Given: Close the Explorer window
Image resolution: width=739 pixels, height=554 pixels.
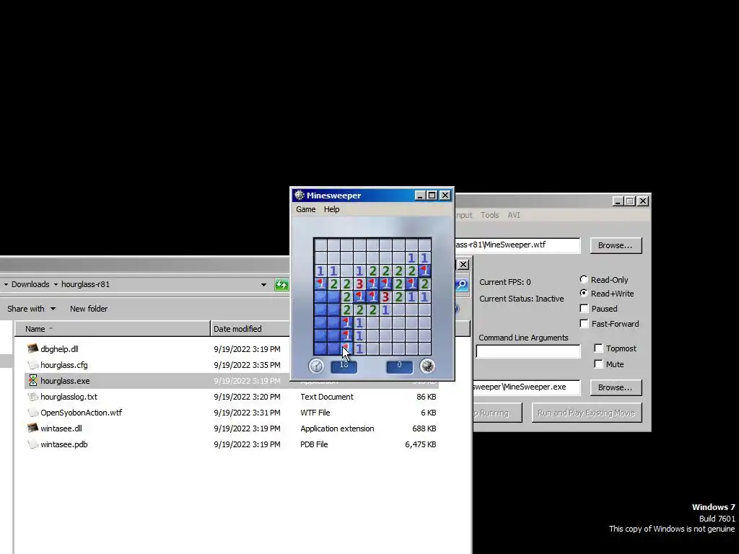Looking at the screenshot, I should pos(463,264).
